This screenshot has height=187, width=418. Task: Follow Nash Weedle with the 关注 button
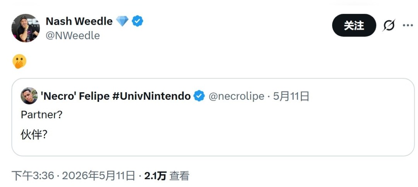pos(354,25)
